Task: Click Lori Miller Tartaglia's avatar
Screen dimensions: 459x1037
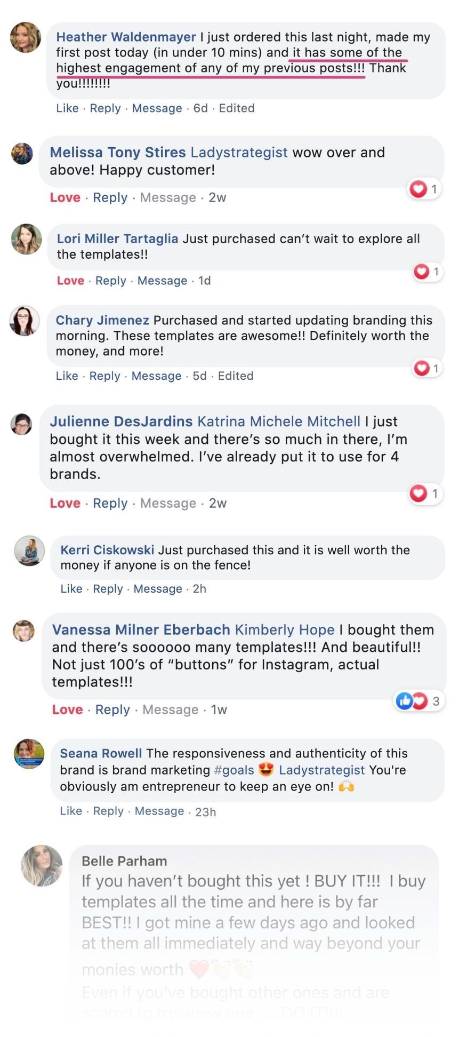Action: pos(26,239)
